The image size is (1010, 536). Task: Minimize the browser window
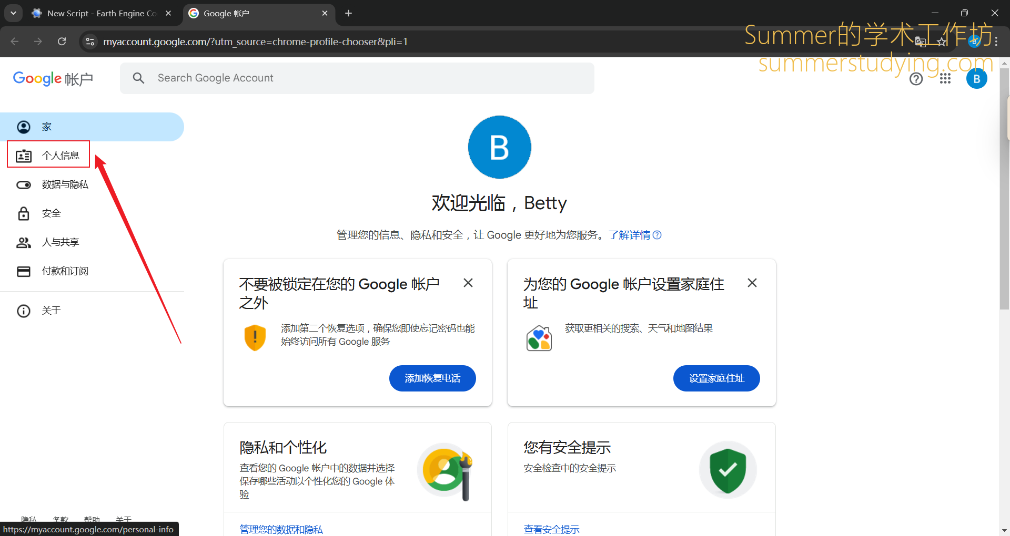pos(935,13)
